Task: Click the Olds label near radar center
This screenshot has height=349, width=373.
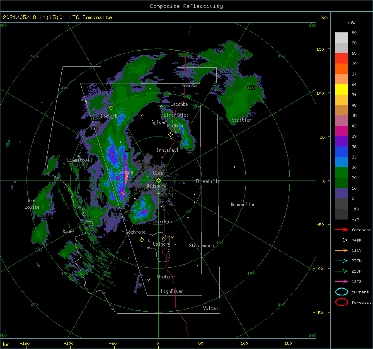Action: (158, 173)
